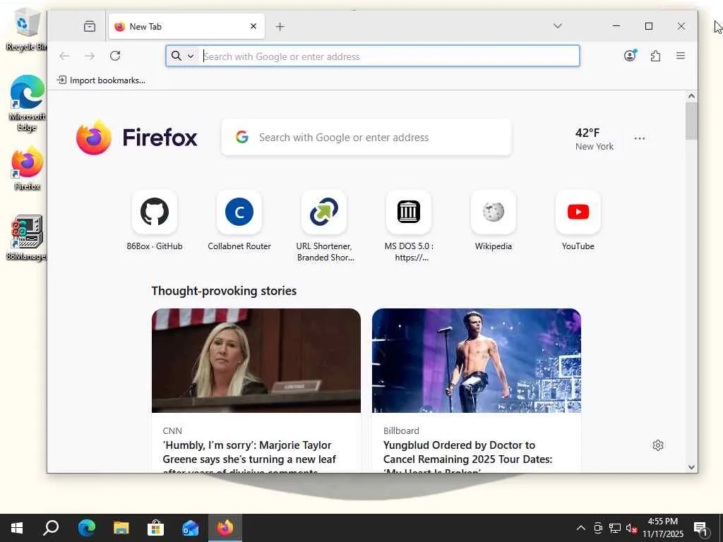Open Edge from the taskbar
Viewport: 723px width, 542px height.
pos(86,528)
